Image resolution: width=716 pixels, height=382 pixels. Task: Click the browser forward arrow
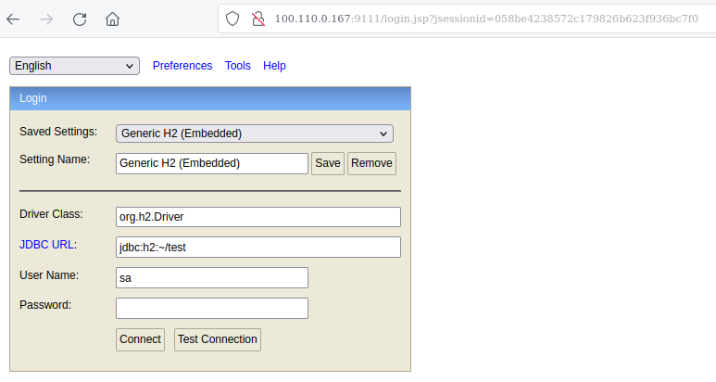point(46,19)
